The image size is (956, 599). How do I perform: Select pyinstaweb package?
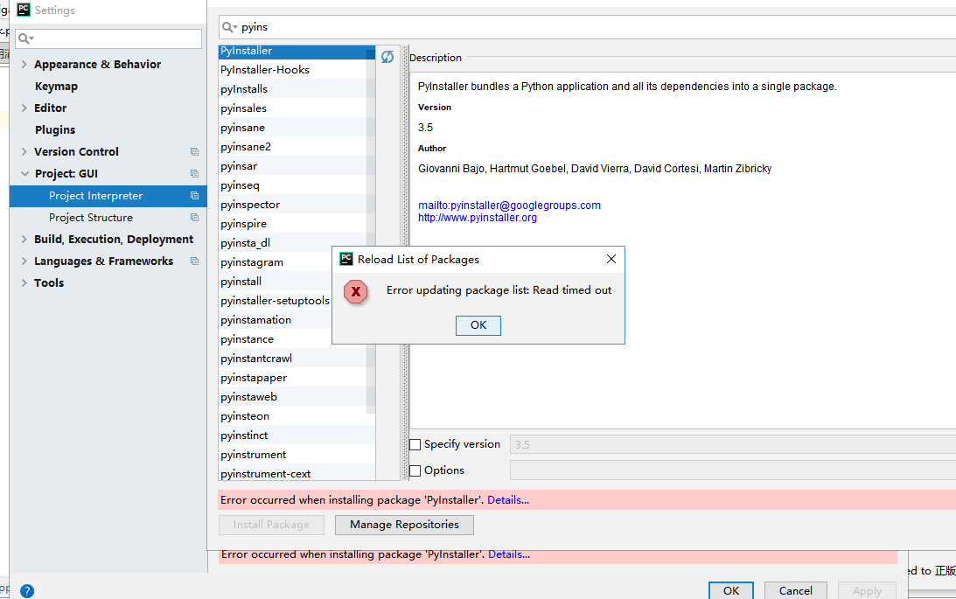[x=297, y=397]
